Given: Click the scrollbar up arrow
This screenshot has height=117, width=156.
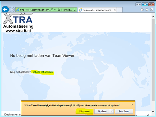Looking at the screenshot, I should click(153, 17).
